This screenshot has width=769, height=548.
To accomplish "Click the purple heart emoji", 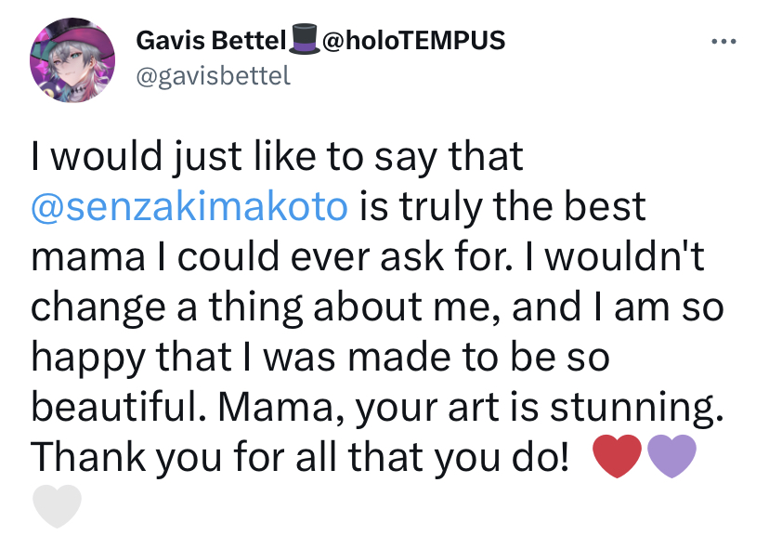I will click(670, 457).
